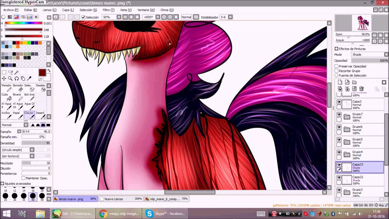
Task: Click the navigator zoom in plus button
Action: pyautogui.click(x=380, y=35)
